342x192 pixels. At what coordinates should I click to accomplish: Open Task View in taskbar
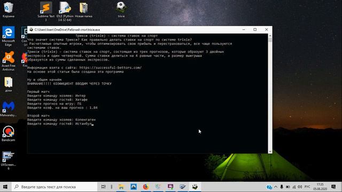[103, 187]
